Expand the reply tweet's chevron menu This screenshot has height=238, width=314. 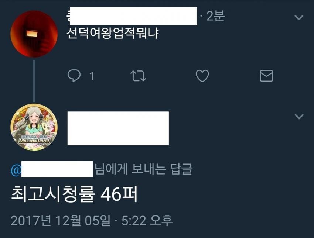[299, 116]
